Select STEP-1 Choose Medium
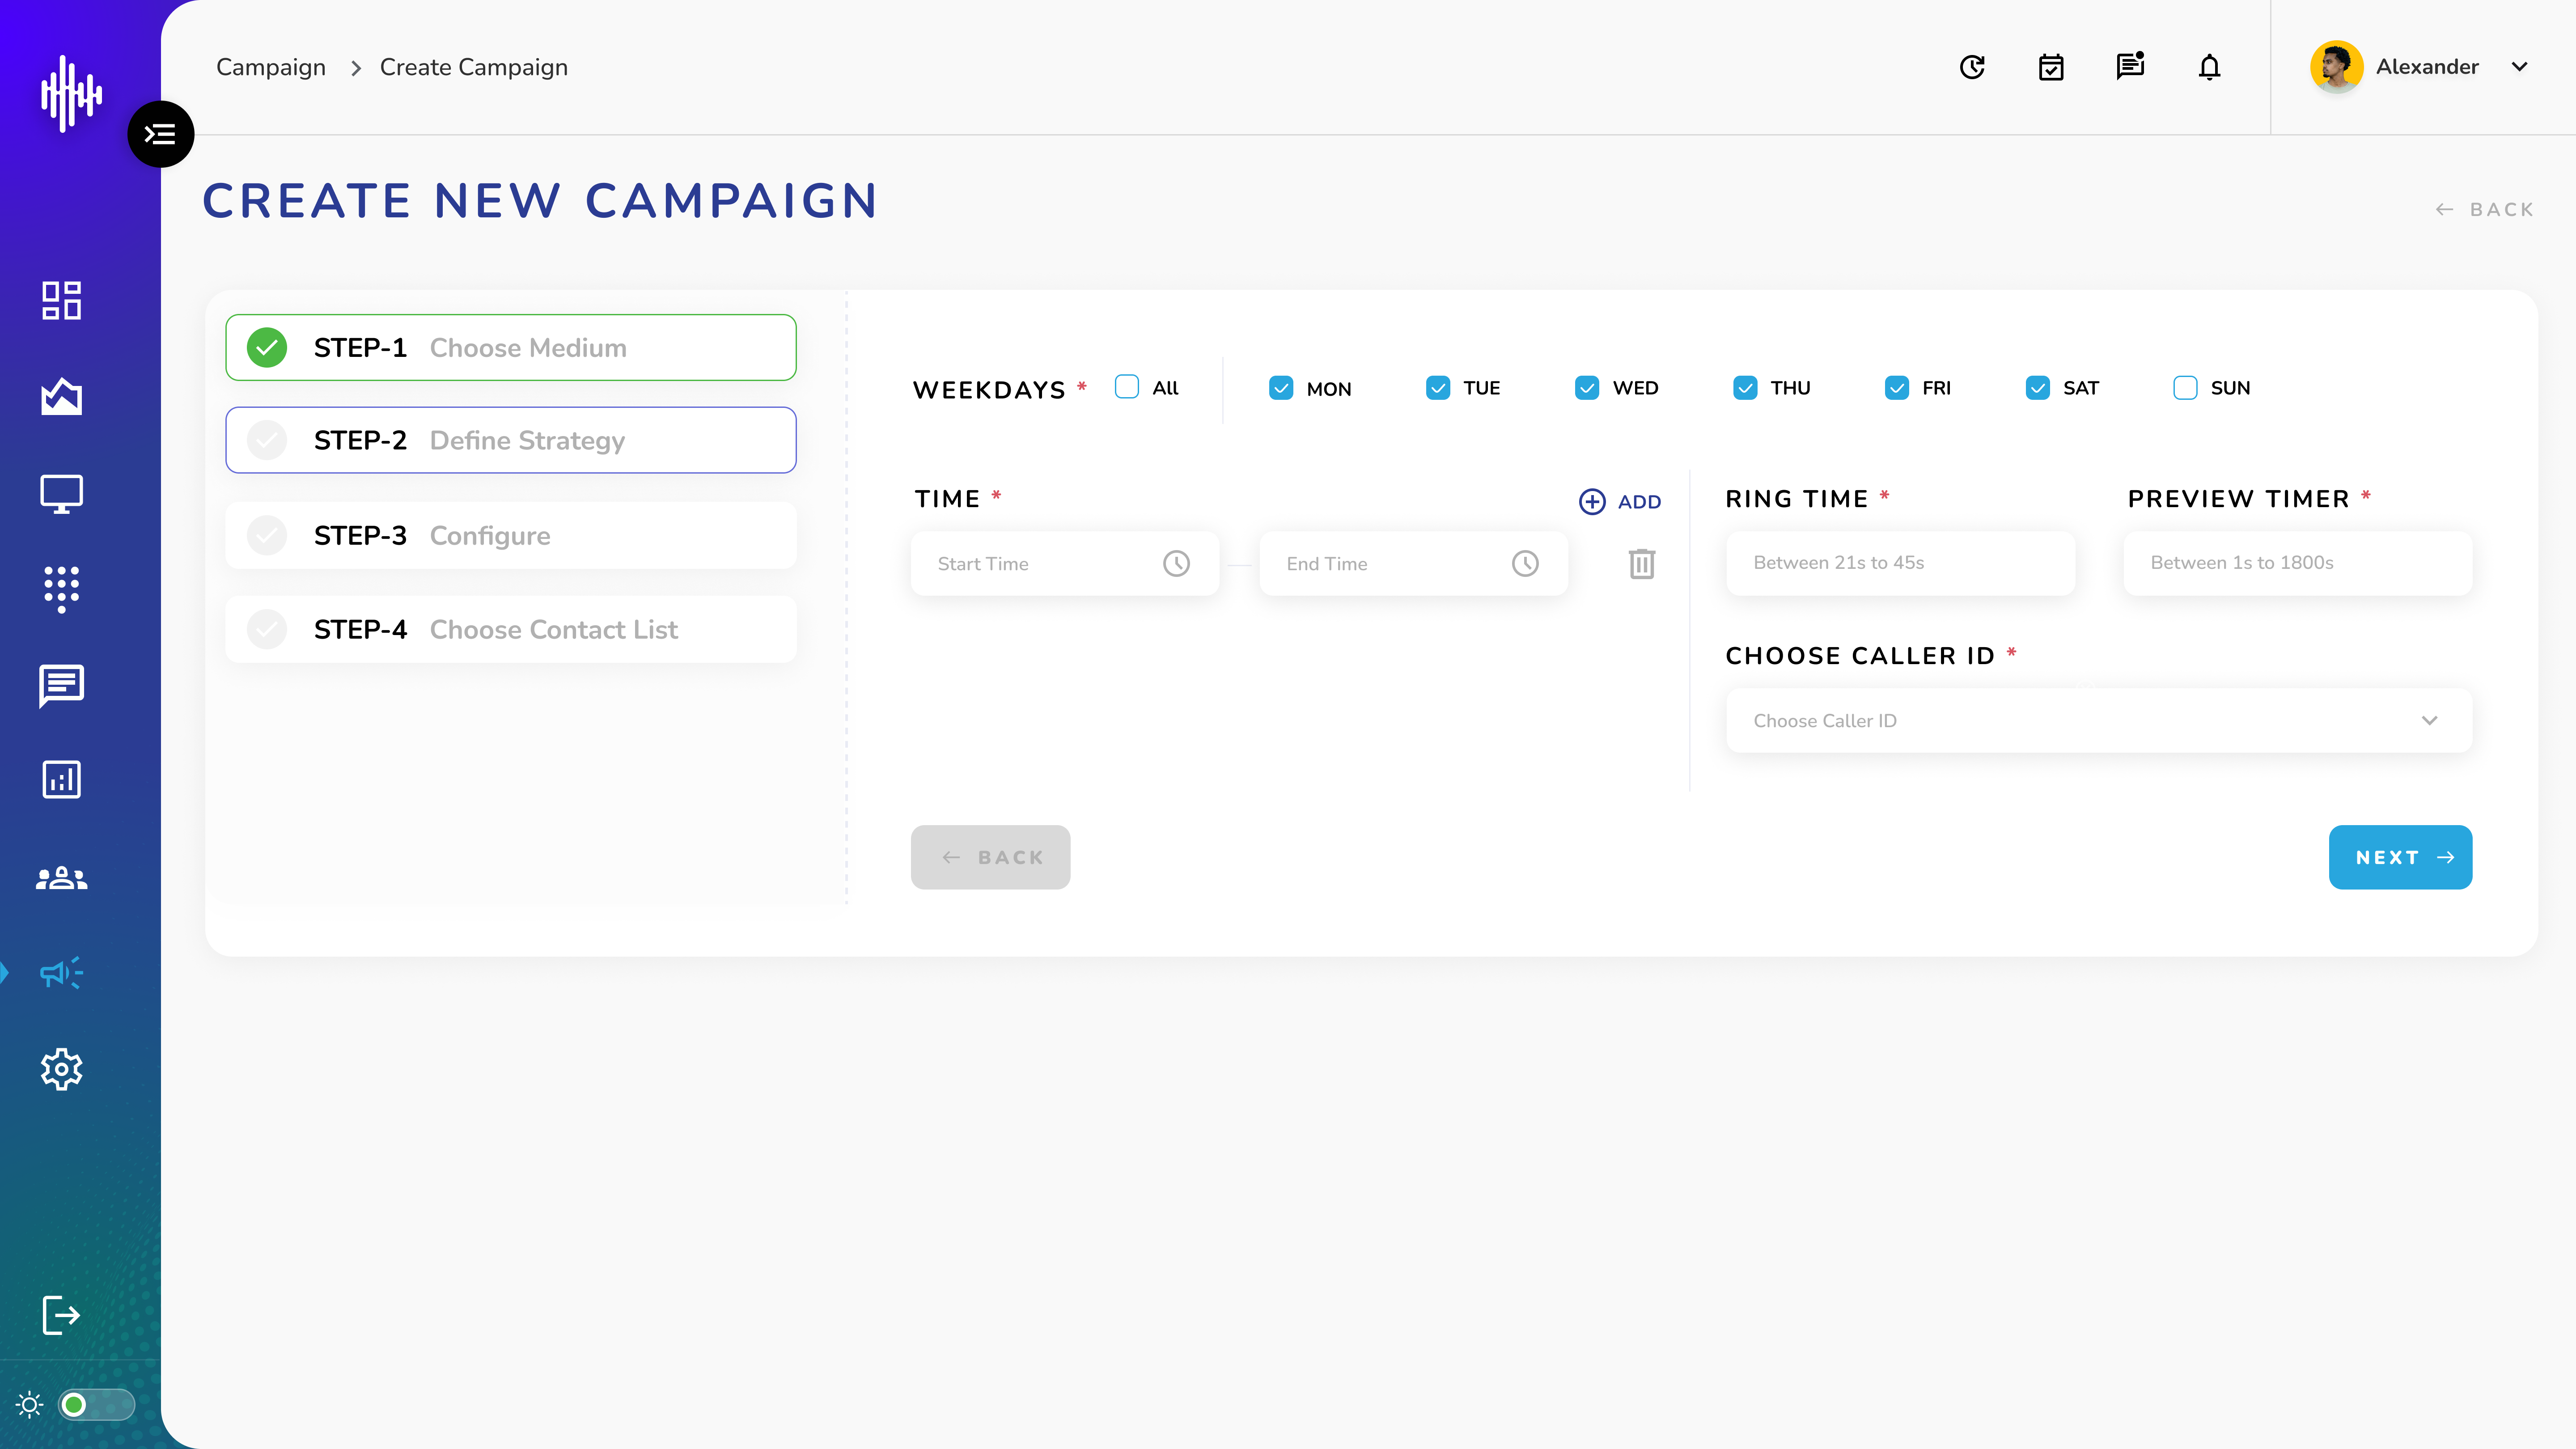Screen dimensions: 2576x1449 pos(511,348)
